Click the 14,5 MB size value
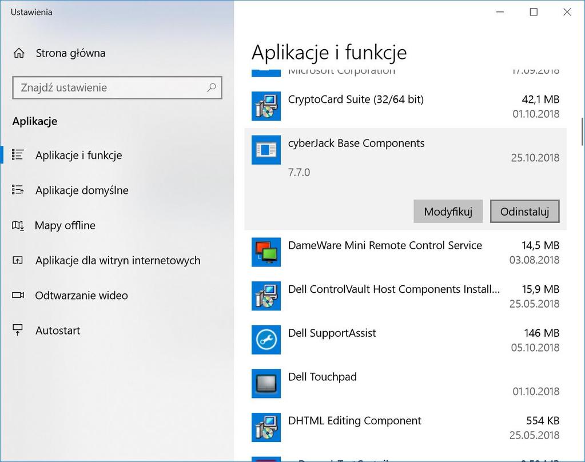Viewport: 585px width, 462px height. (540, 245)
